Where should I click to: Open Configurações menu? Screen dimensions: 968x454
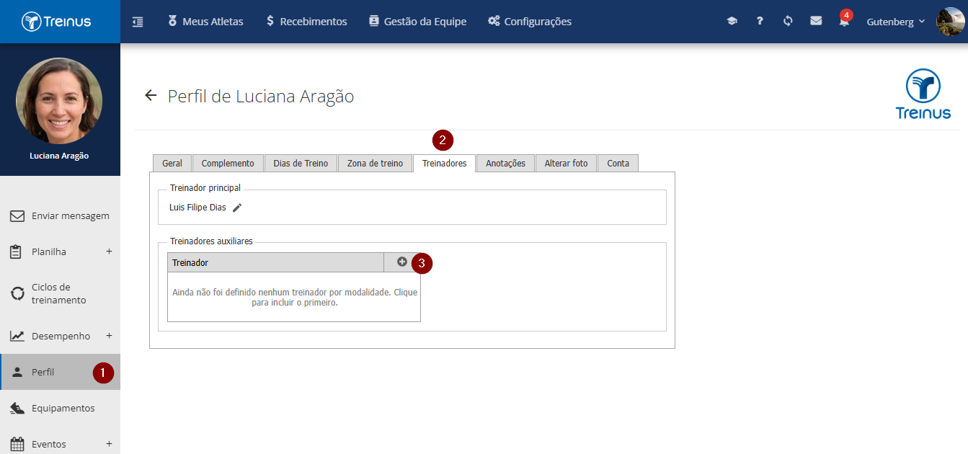[530, 22]
